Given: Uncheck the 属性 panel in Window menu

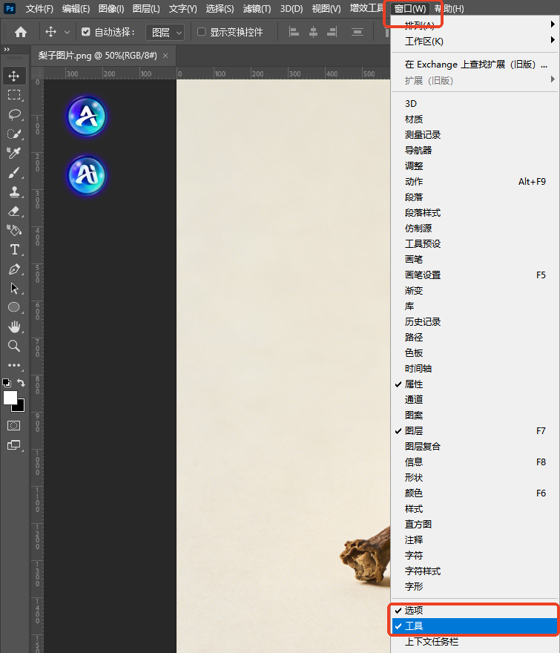Looking at the screenshot, I should click(475, 384).
